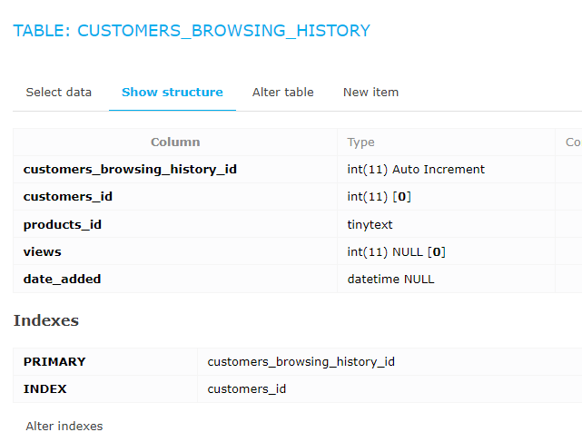Click the products_id column name
The image size is (582, 442).
63,224
